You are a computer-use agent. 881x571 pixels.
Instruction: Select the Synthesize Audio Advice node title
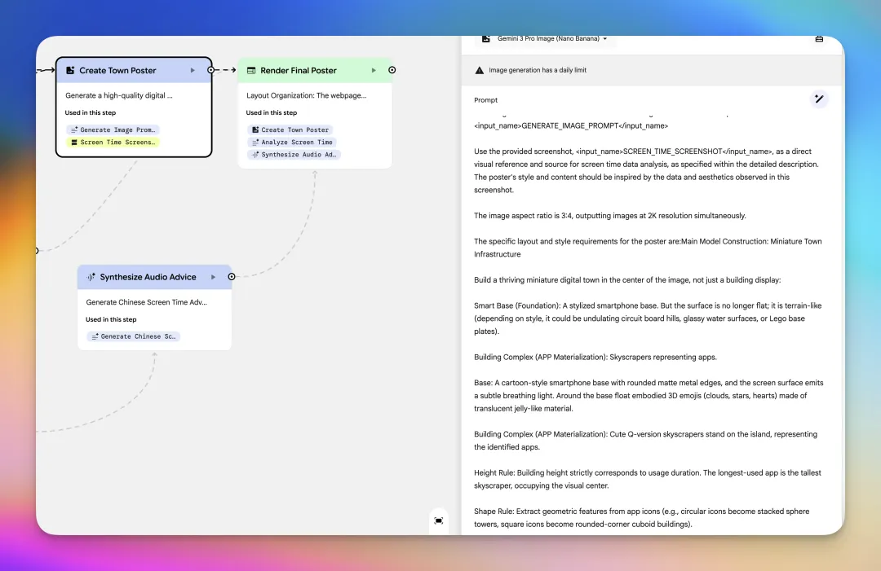click(x=148, y=277)
